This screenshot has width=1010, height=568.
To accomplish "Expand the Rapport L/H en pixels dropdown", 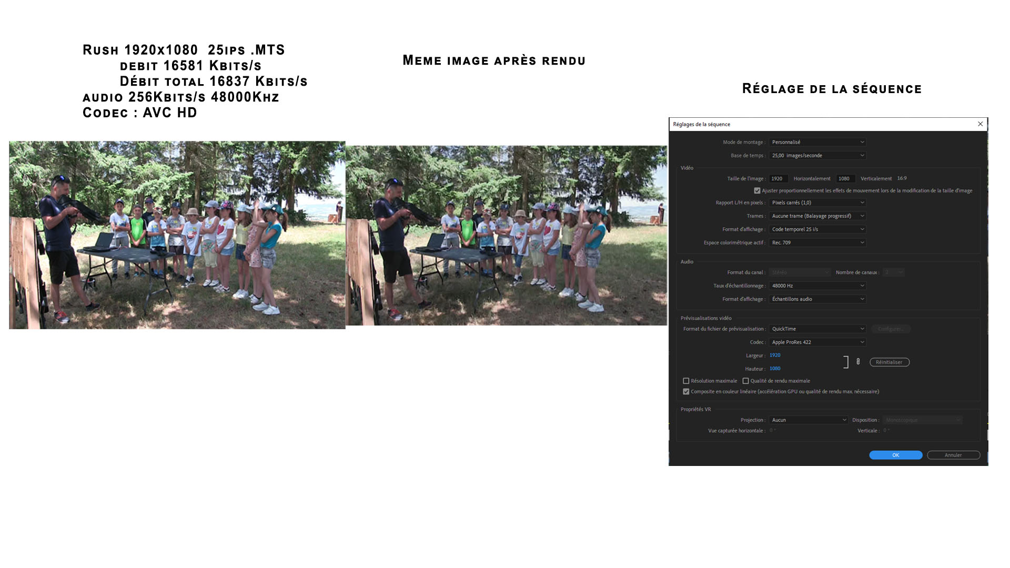I will pyautogui.click(x=817, y=202).
